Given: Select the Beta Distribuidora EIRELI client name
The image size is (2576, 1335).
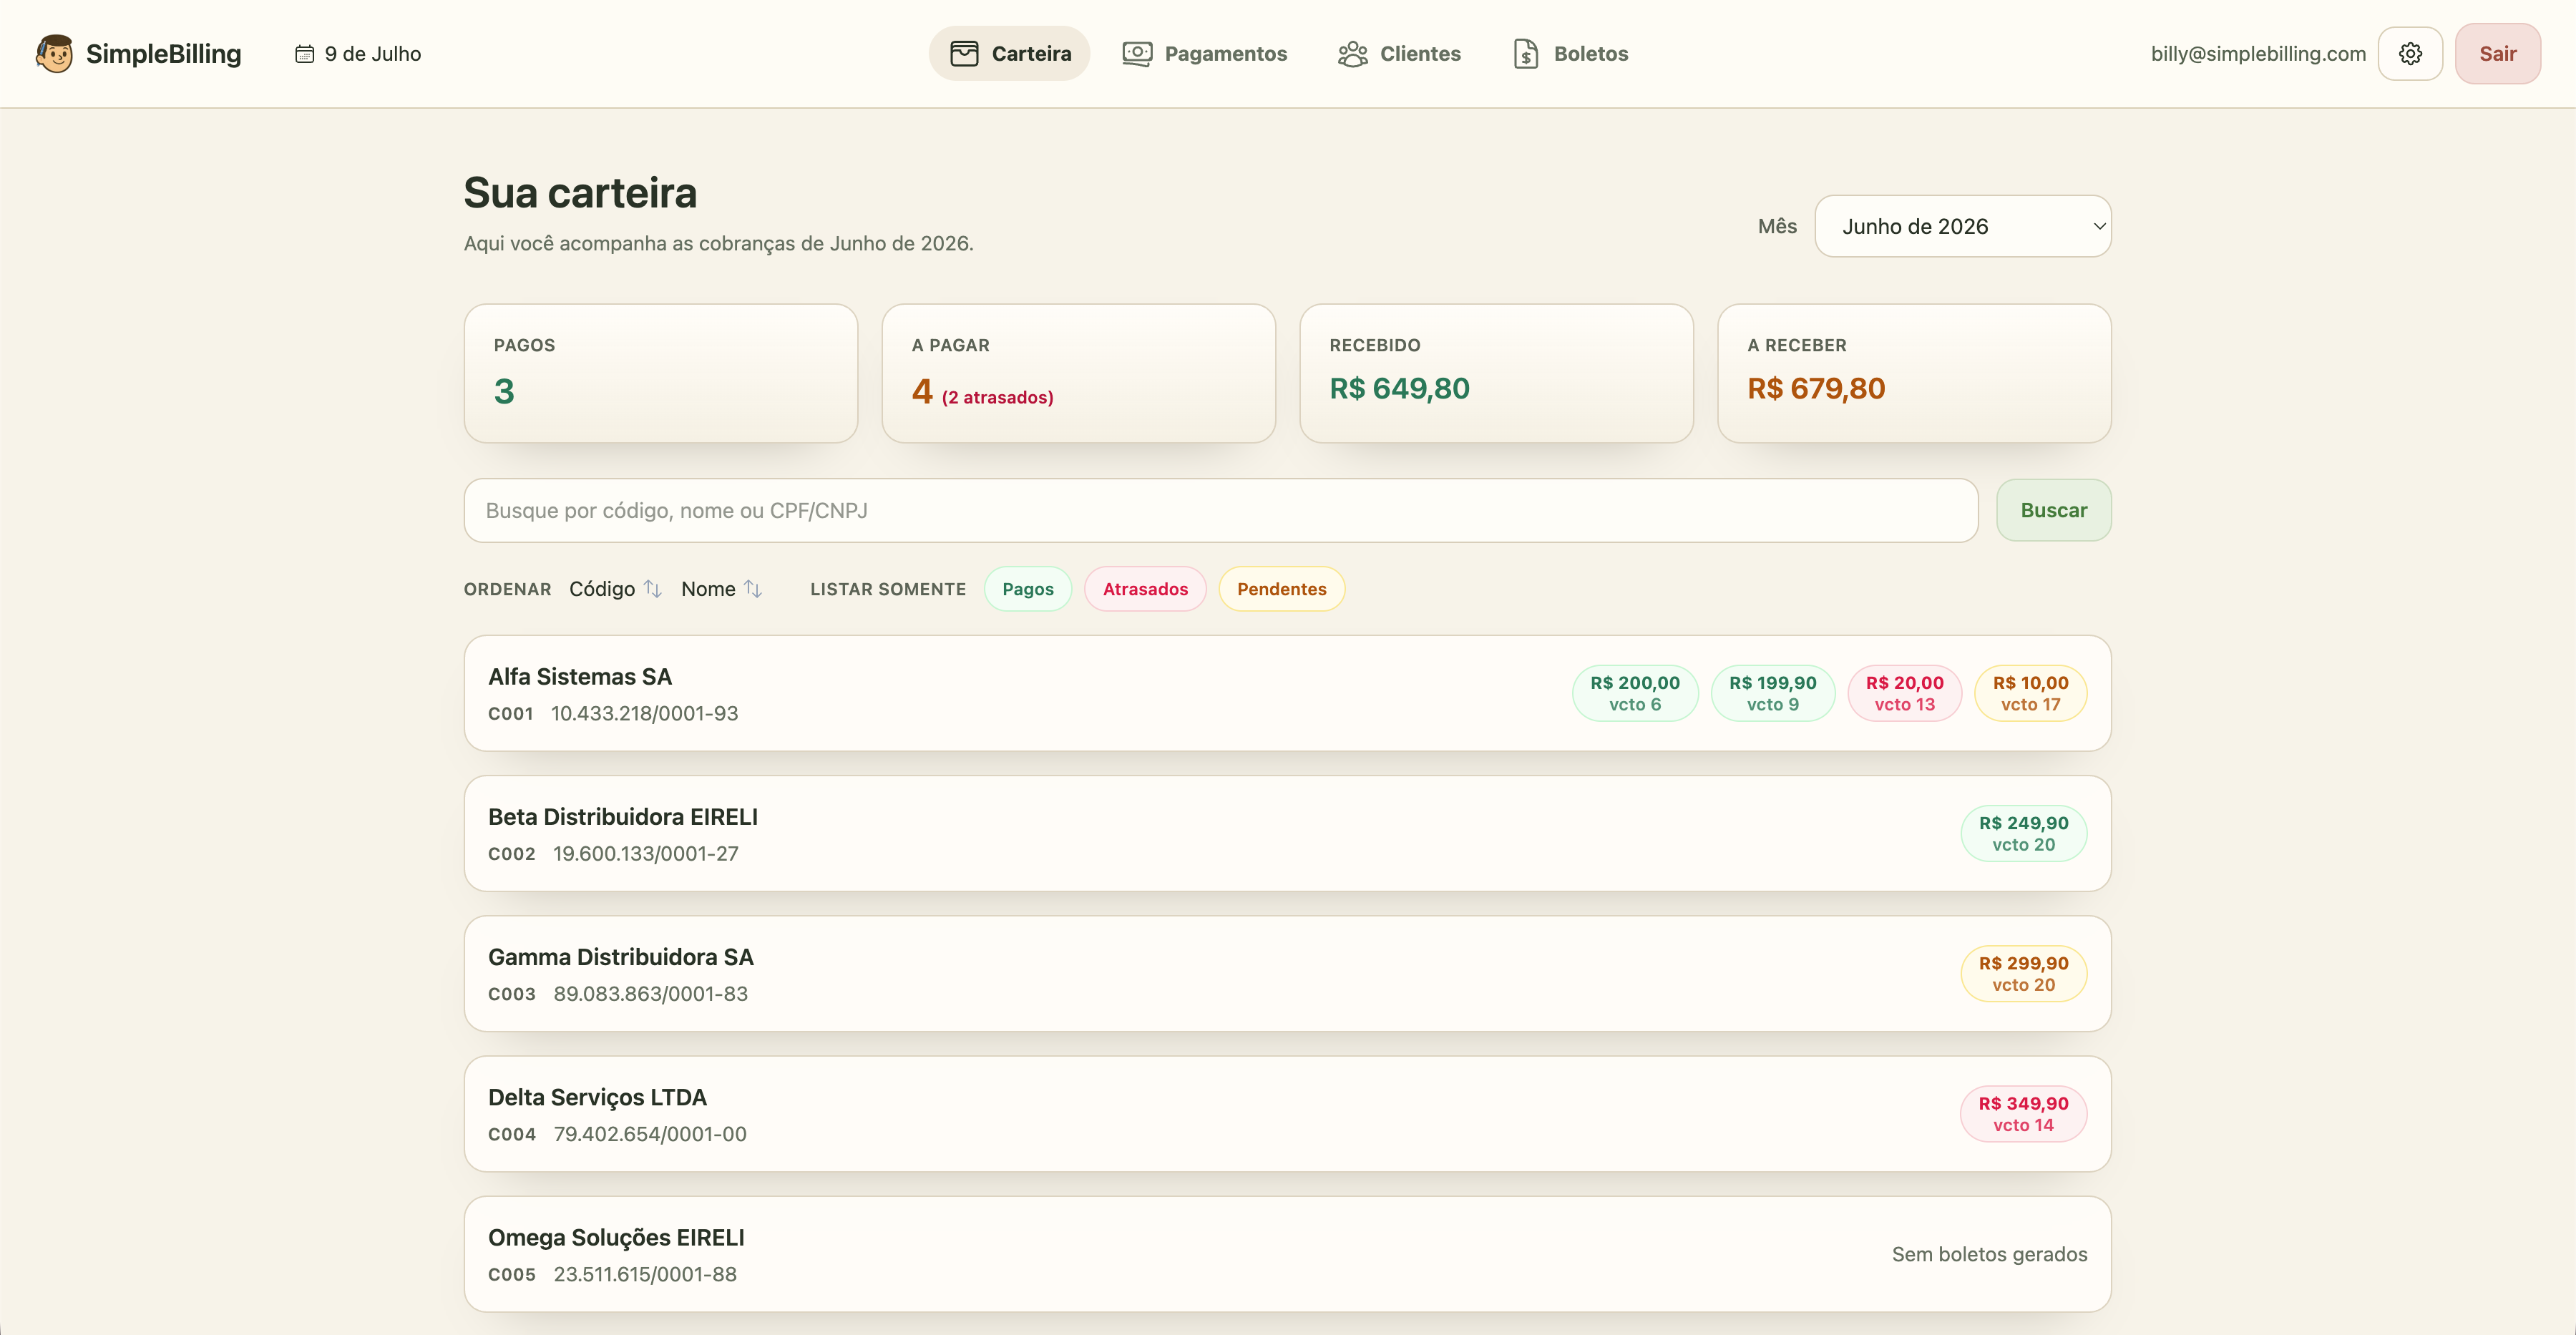Looking at the screenshot, I should pyautogui.click(x=623, y=817).
